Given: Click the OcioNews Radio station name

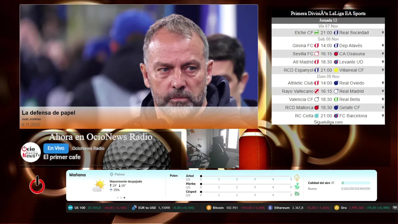Looking at the screenshot, I should [x=88, y=148].
